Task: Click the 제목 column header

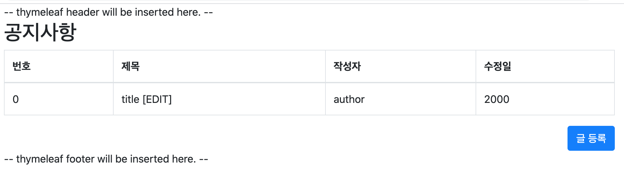Action: click(x=131, y=66)
